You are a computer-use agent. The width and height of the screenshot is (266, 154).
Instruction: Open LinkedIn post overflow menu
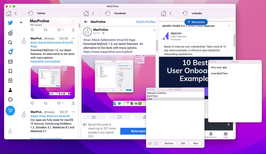(x=229, y=26)
